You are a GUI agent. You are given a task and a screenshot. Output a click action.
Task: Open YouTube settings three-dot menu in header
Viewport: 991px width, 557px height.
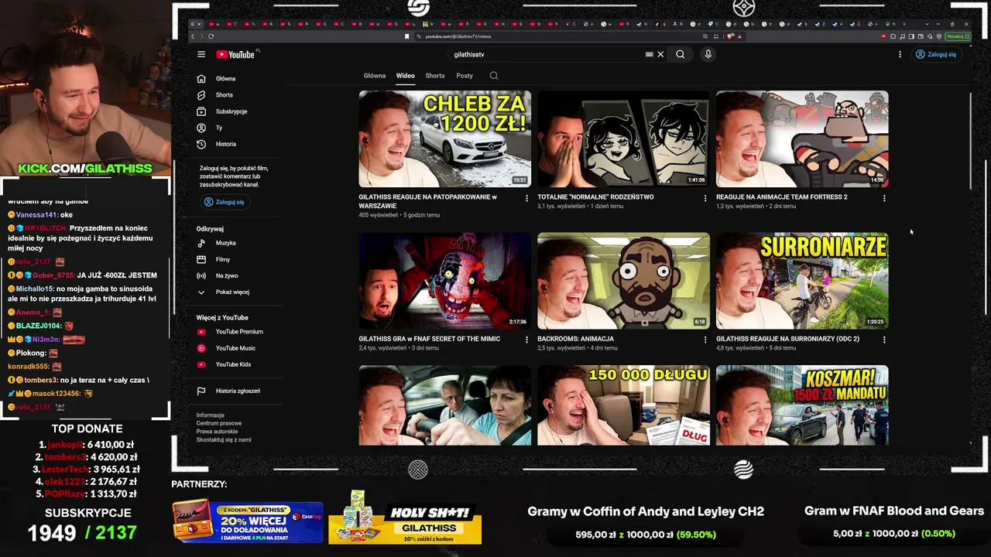900,54
